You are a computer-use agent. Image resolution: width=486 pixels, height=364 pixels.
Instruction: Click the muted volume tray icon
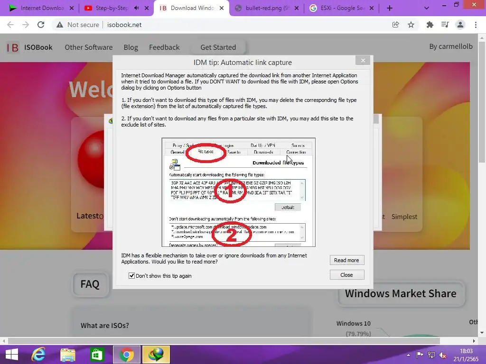click(x=443, y=355)
